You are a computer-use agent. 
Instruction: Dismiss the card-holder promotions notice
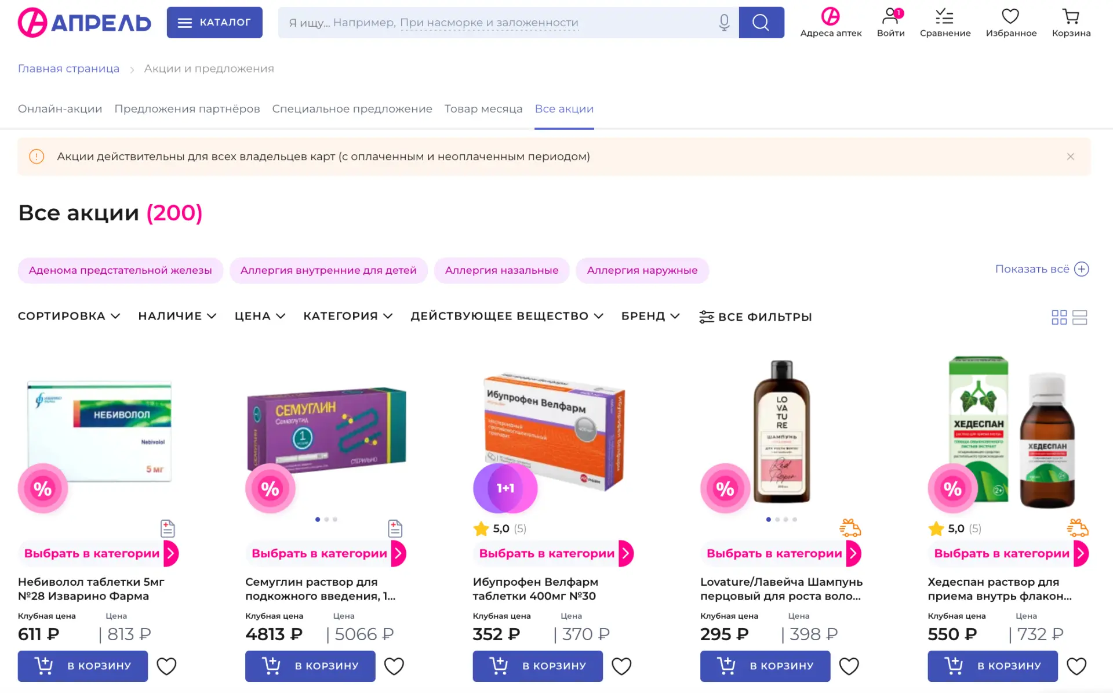pos(1070,157)
